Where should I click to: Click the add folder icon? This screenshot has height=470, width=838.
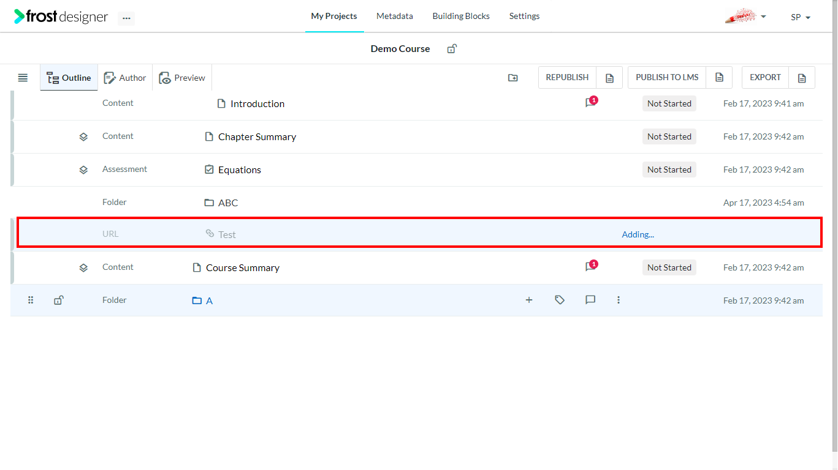tap(513, 78)
